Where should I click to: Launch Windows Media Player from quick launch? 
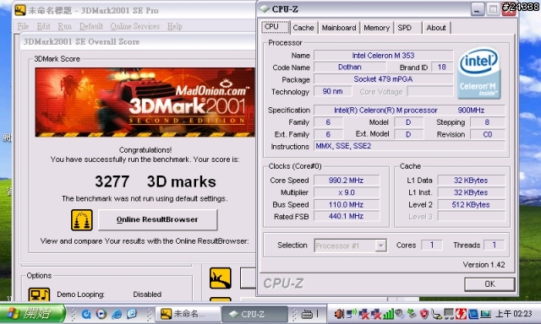(x=101, y=314)
